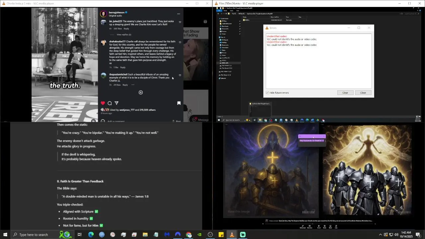Click heading 'II. Faith Is Greater Than Feedback'
This screenshot has height=239, width=425.
80,181
